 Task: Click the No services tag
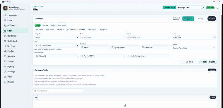tap(103, 30)
